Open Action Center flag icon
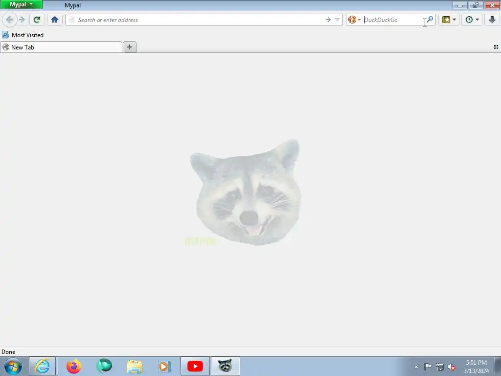 [428, 367]
